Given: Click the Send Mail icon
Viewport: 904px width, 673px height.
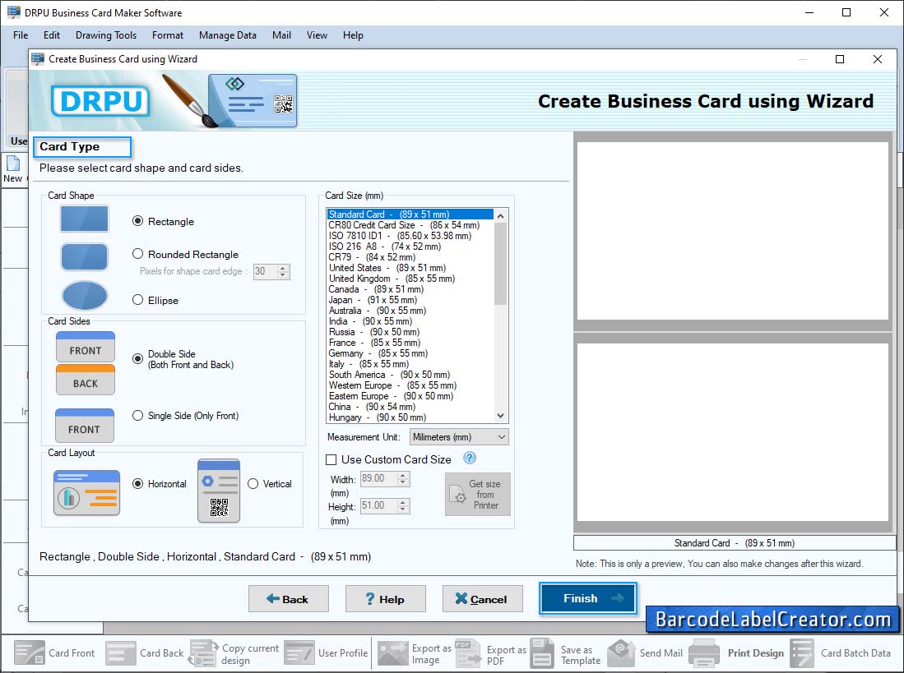Looking at the screenshot, I should coord(622,652).
